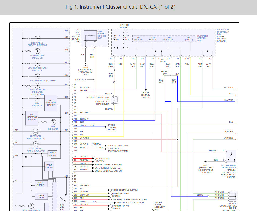Image resolution: width=257 pixels, height=216 pixels.
Task: Click the 'E10' connector terminal label
Action: point(187,59)
